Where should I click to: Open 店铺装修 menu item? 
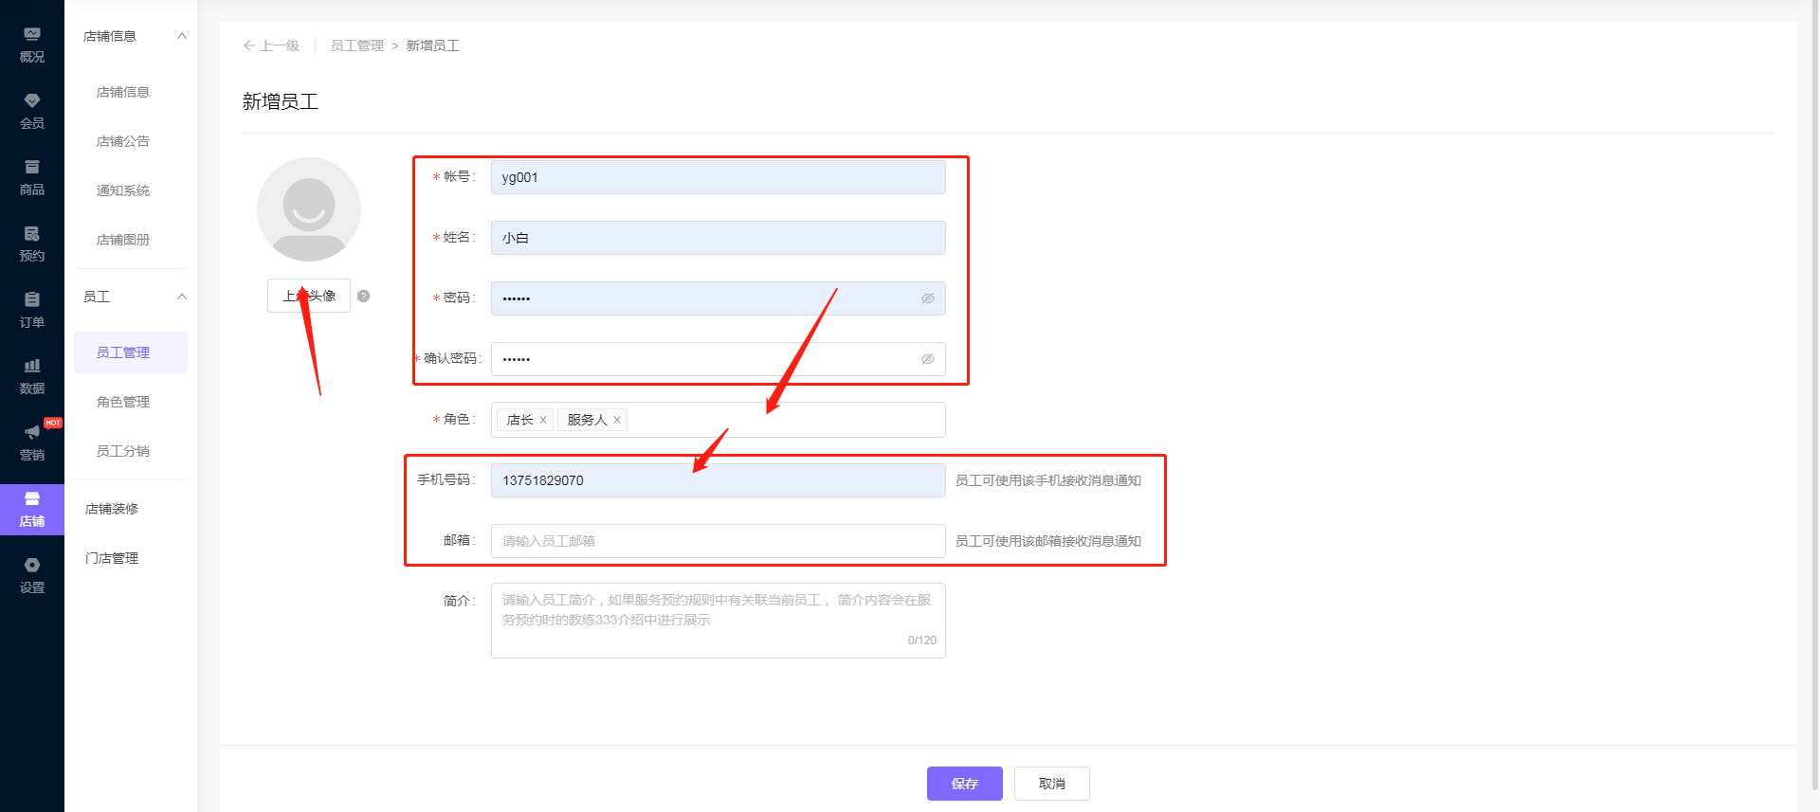[x=112, y=509]
